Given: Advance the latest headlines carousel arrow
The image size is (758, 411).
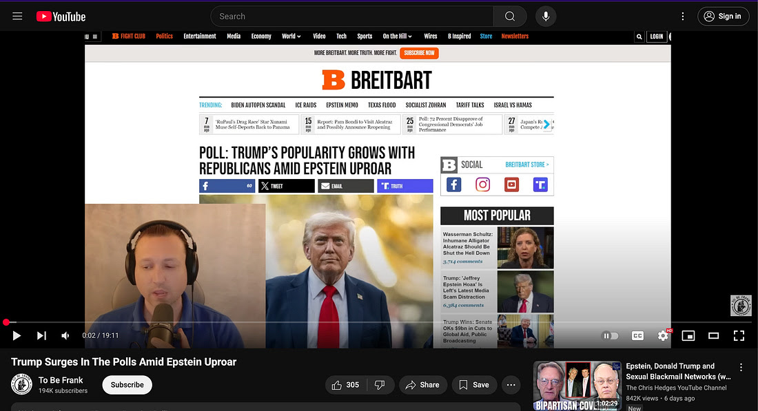Looking at the screenshot, I should coord(546,125).
